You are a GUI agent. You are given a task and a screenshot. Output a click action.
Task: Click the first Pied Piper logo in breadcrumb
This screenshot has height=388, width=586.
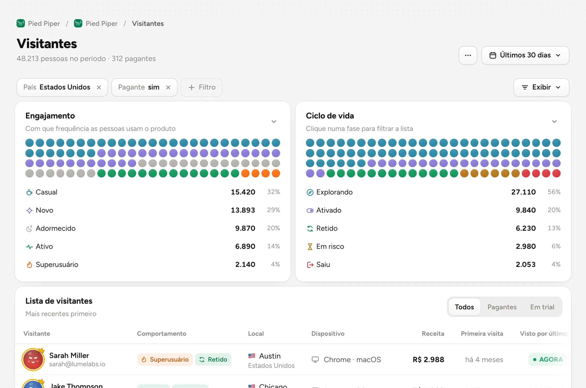click(x=21, y=24)
